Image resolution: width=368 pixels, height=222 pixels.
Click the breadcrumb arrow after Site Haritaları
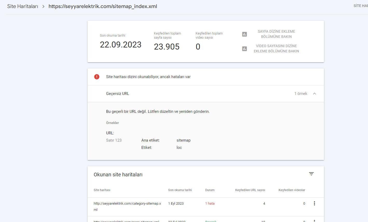pyautogui.click(x=43, y=6)
